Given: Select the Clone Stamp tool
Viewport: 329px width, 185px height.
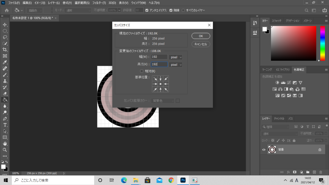Looking at the screenshot, I should 5,81.
